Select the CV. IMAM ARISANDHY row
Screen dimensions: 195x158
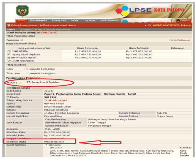pyautogui.click(x=21, y=61)
